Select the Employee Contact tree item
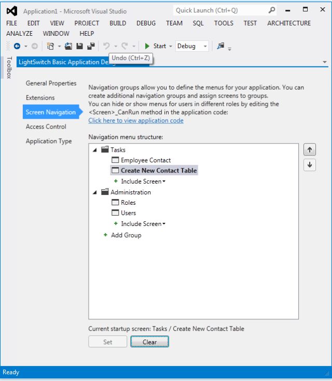Image resolution: width=332 pixels, height=381 pixels. pyautogui.click(x=146, y=160)
